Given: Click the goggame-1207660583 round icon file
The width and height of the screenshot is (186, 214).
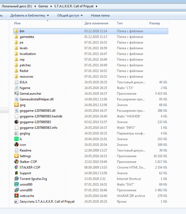Looking at the screenshot, I should pos(16,122).
